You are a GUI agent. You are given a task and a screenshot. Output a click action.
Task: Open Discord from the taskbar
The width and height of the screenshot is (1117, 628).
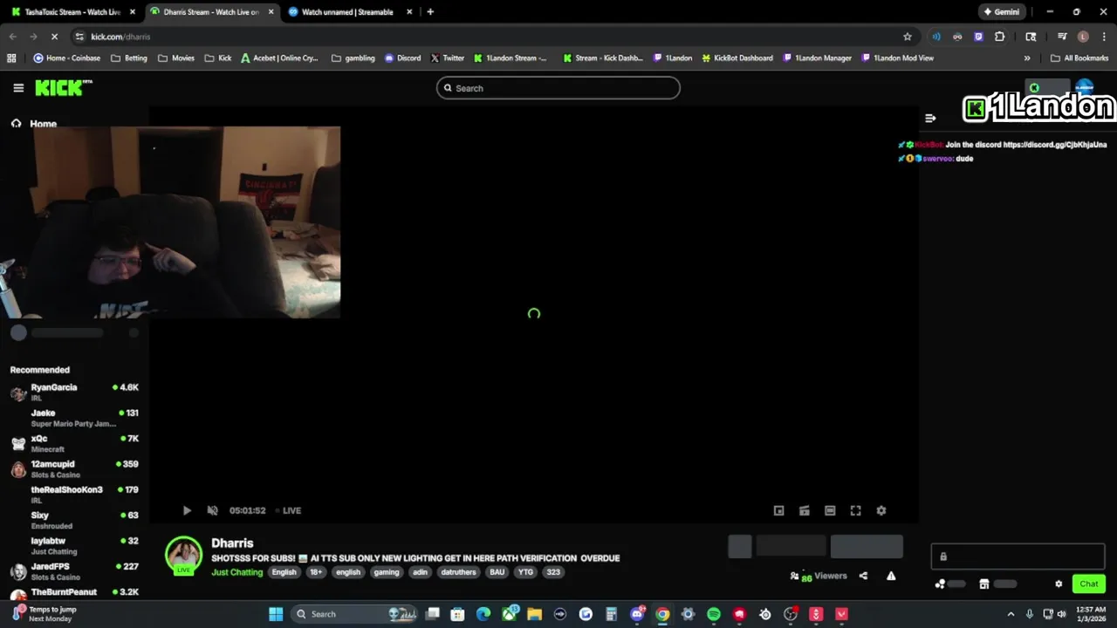point(637,614)
